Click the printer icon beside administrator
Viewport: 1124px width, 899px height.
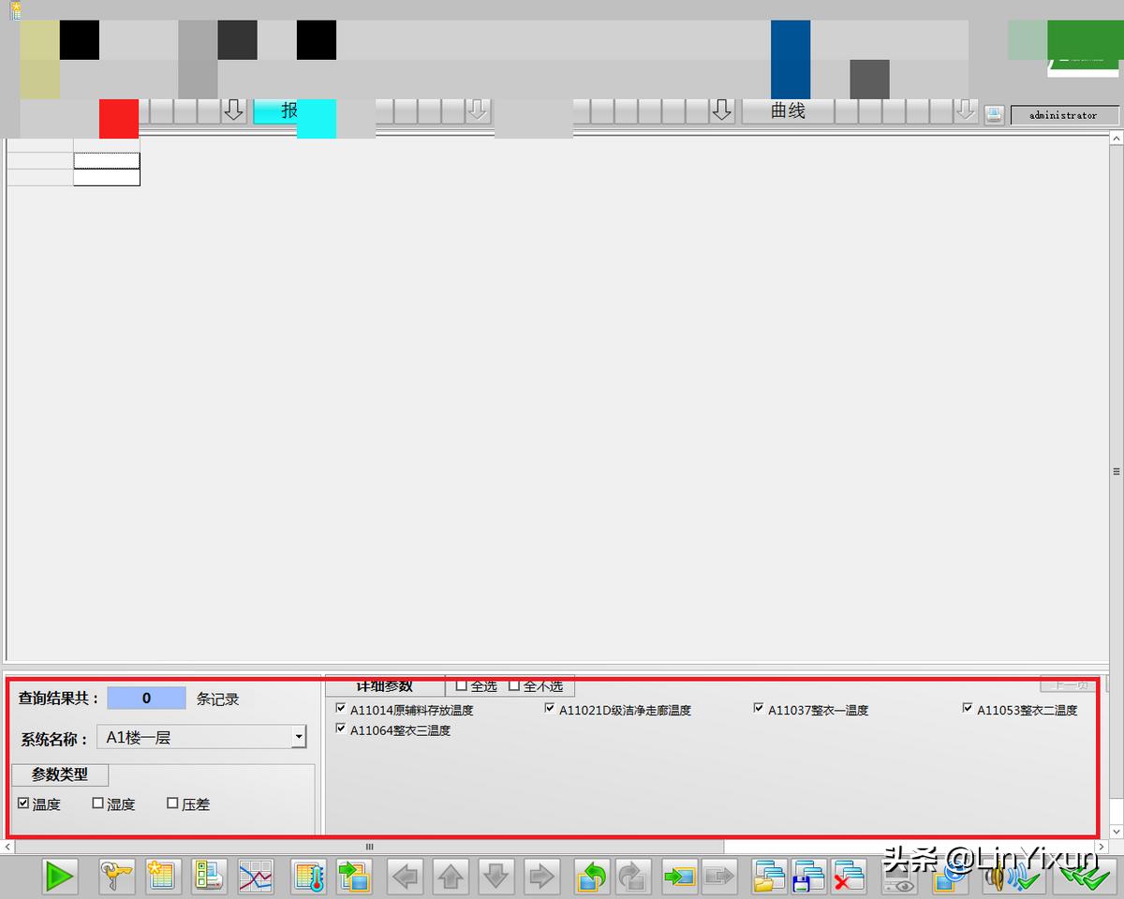click(x=994, y=114)
